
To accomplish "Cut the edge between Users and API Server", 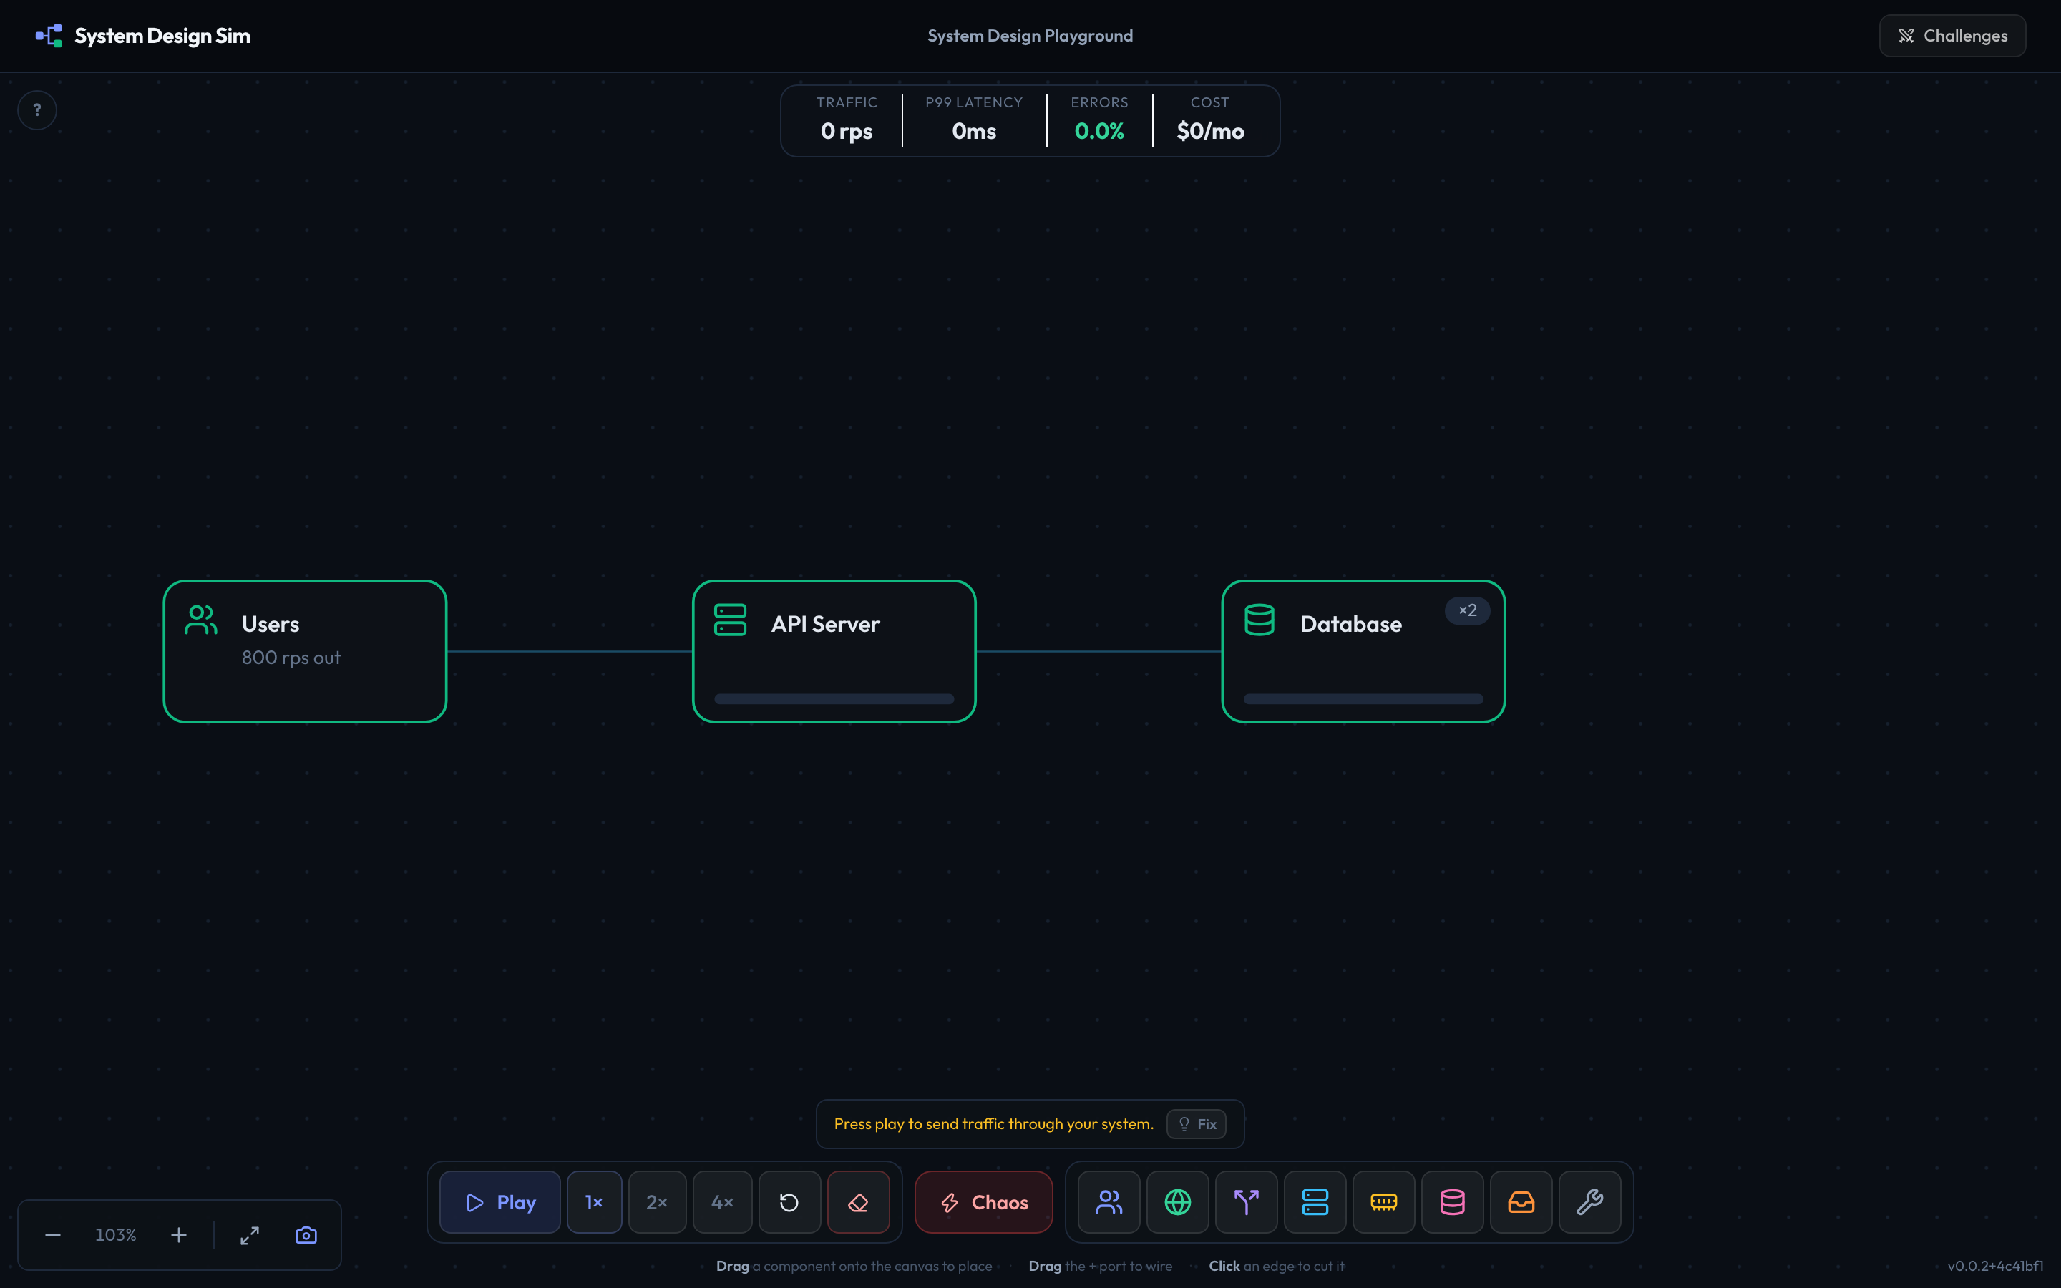I will (570, 652).
